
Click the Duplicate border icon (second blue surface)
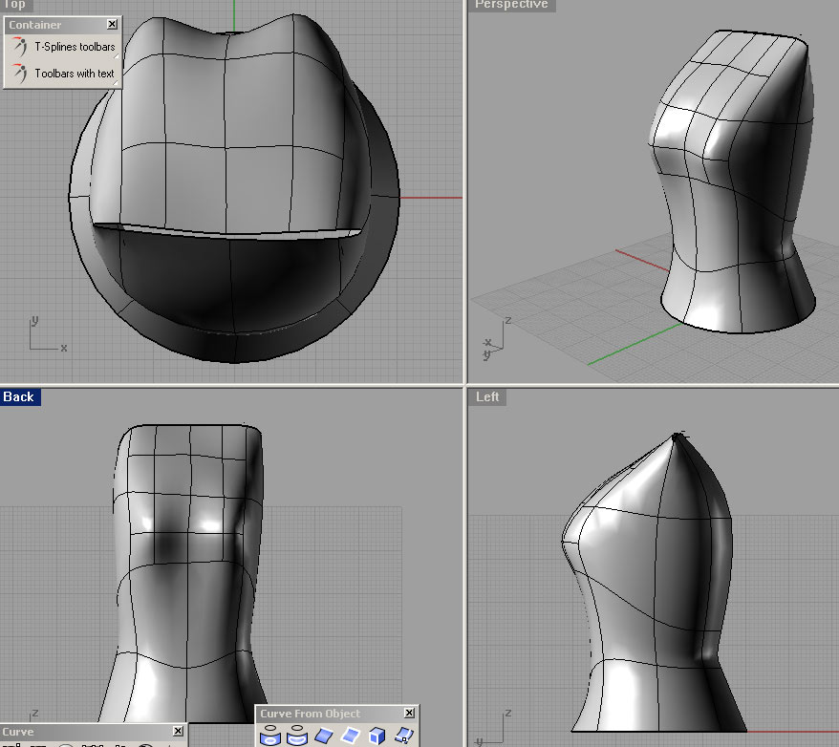coord(351,736)
